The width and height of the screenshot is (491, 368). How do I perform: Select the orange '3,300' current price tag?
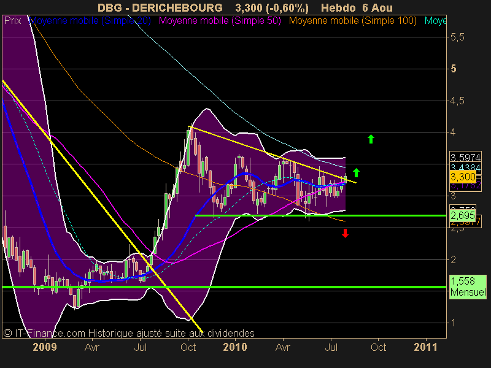click(x=463, y=177)
